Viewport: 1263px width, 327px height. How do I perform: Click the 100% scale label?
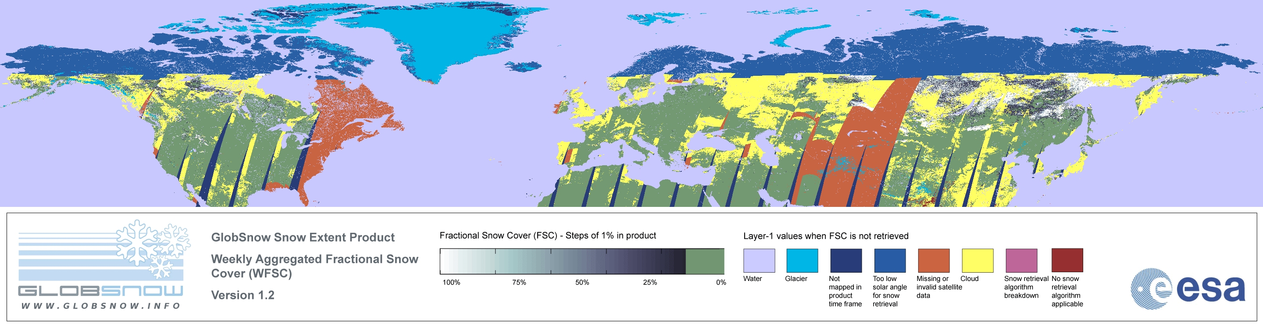pyautogui.click(x=452, y=282)
